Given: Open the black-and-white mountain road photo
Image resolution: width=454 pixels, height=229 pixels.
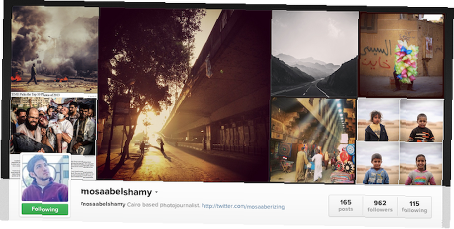Looking at the screenshot, I should [x=315, y=54].
